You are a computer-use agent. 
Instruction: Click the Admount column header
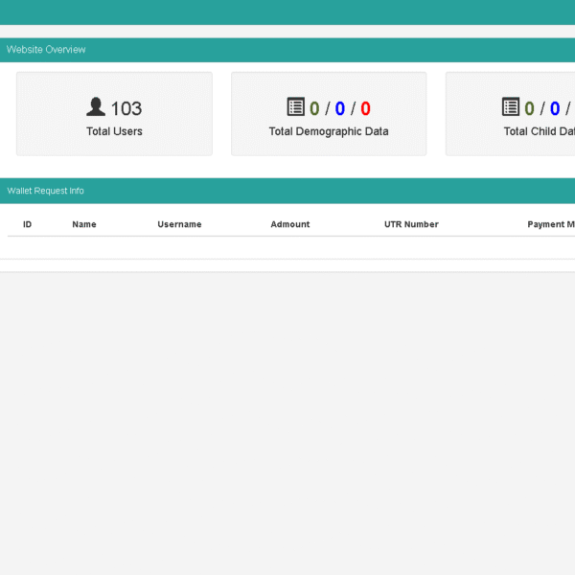tap(290, 224)
